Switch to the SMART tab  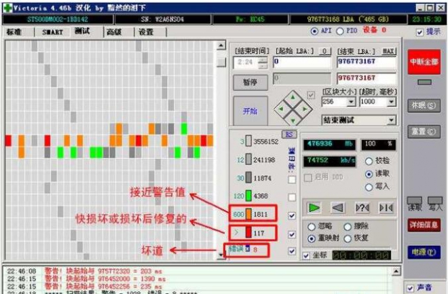52,32
